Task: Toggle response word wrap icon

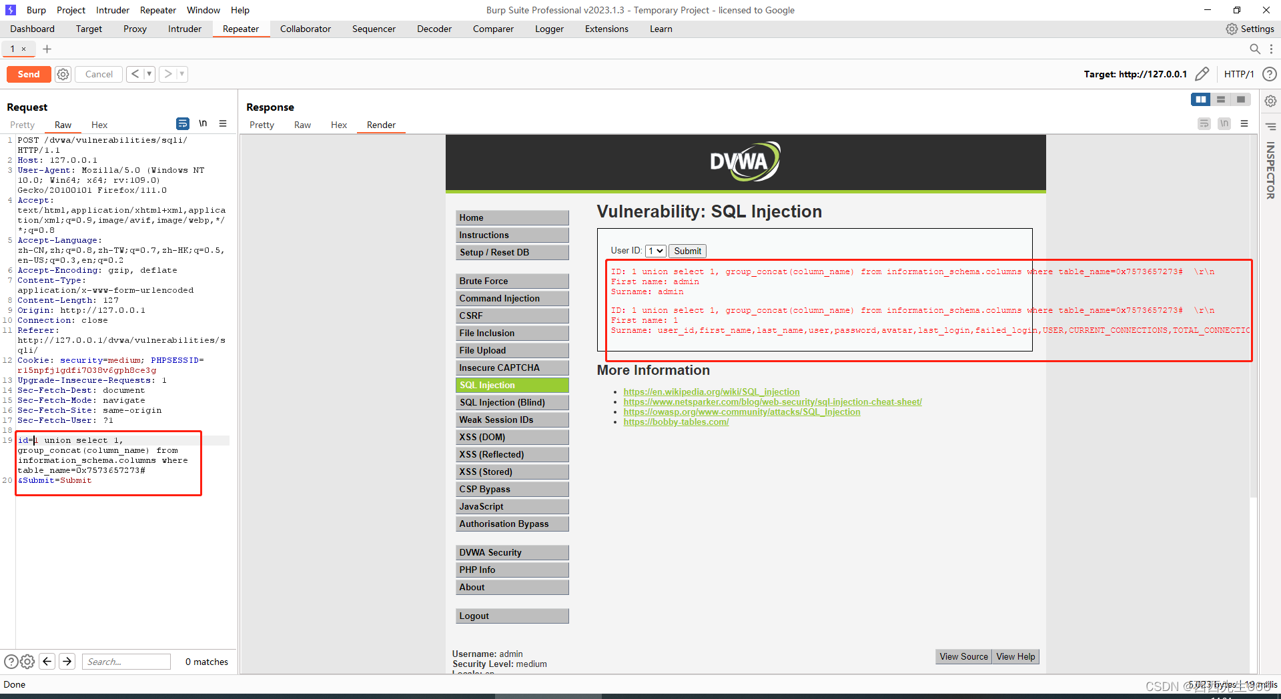Action: click(x=1204, y=123)
